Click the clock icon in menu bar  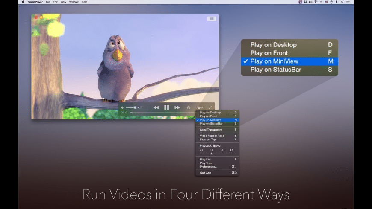pyautogui.click(x=331, y=2)
